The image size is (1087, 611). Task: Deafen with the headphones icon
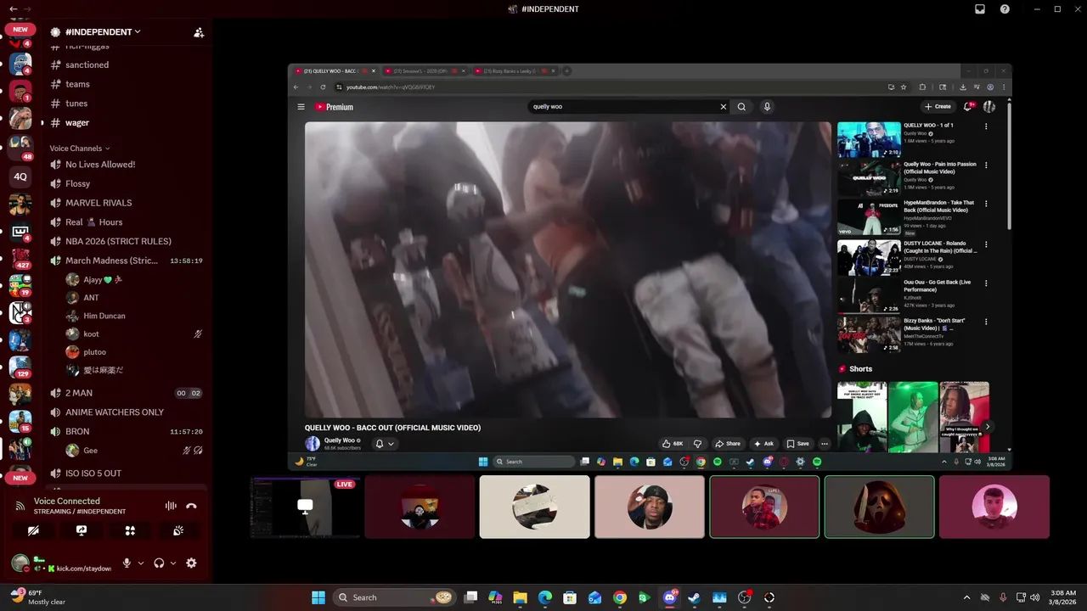click(x=159, y=563)
